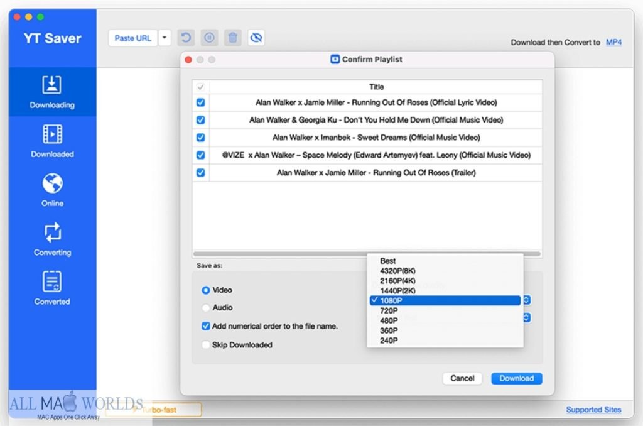
Task: Disable Add numerical order to file name
Action: coord(206,326)
